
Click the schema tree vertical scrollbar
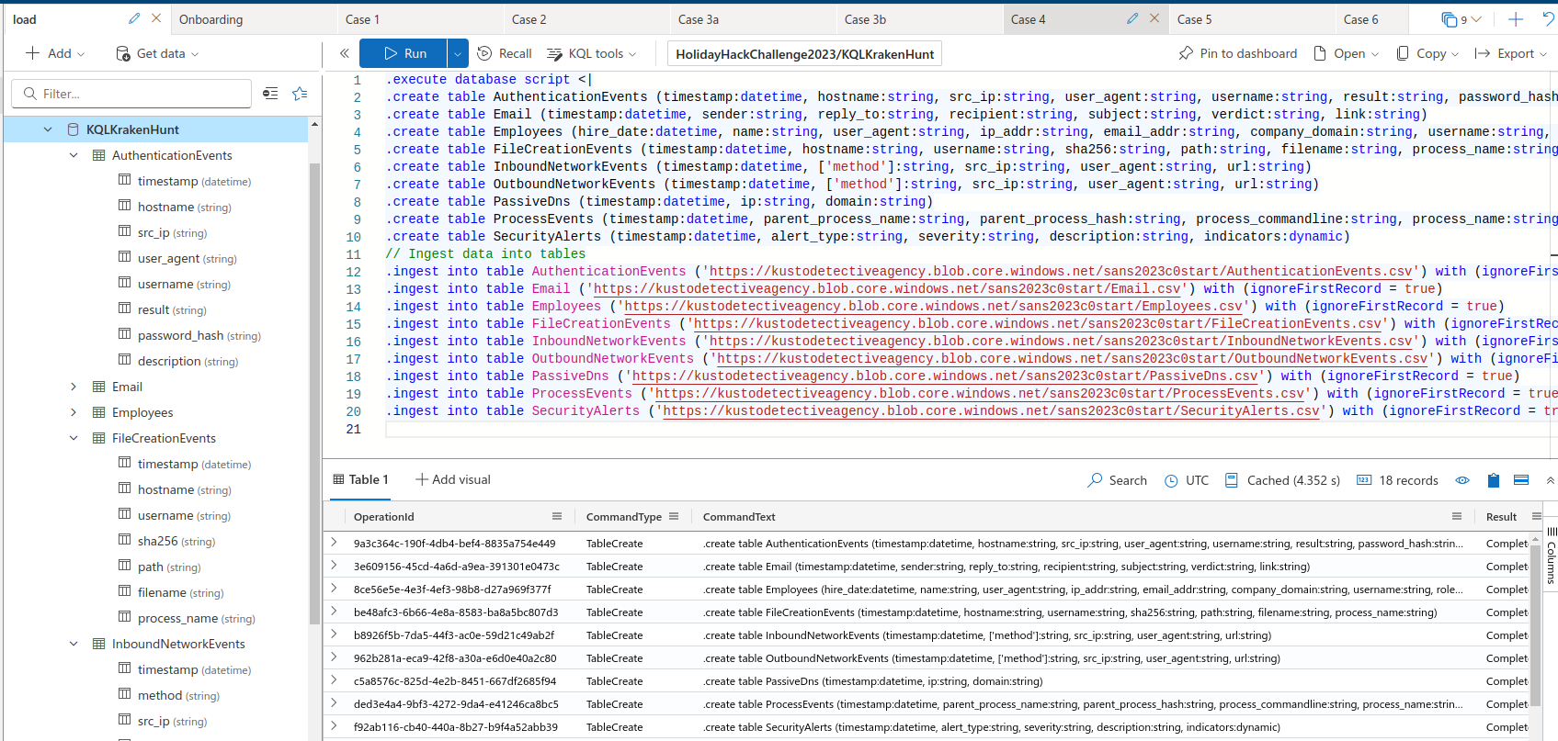pos(314,395)
